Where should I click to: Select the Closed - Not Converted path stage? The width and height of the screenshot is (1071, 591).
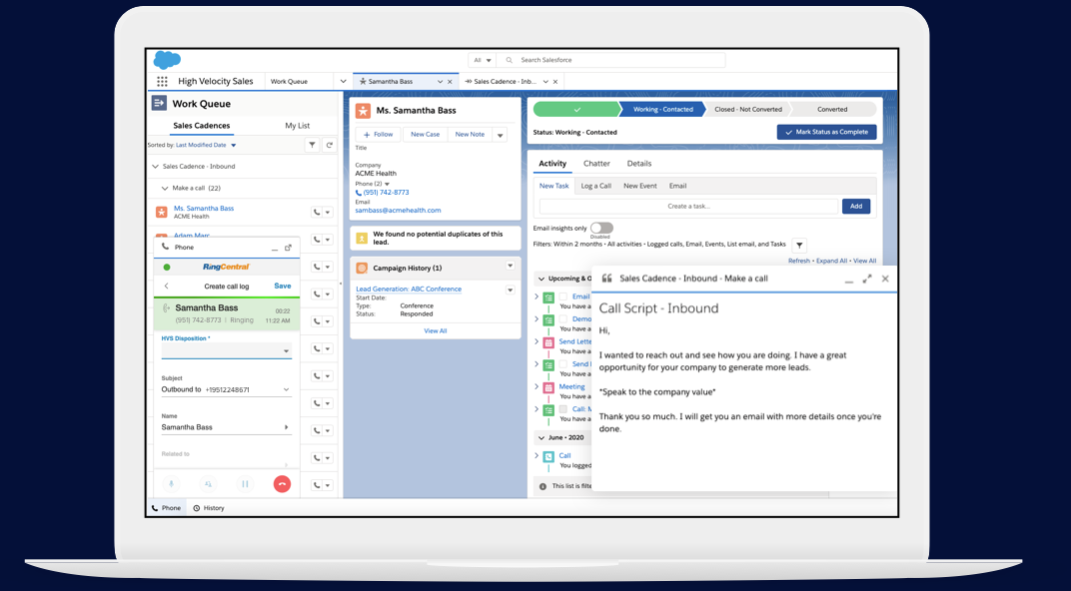coord(748,109)
